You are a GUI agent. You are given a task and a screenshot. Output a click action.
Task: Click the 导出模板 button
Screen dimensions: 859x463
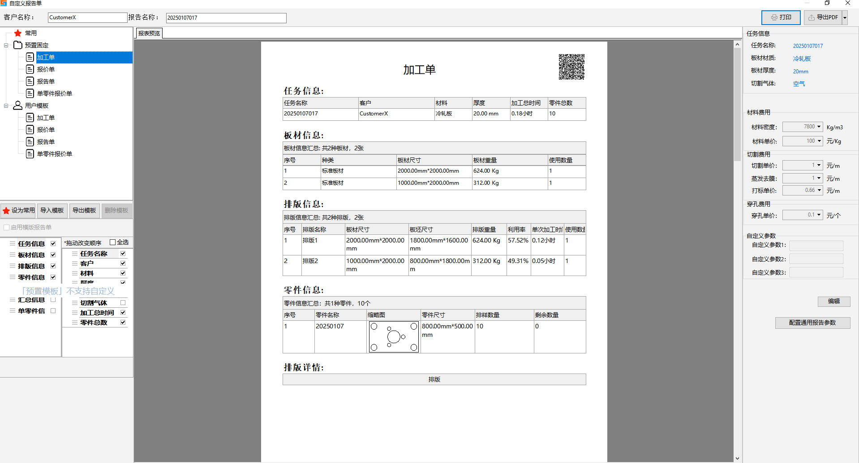pyautogui.click(x=84, y=210)
